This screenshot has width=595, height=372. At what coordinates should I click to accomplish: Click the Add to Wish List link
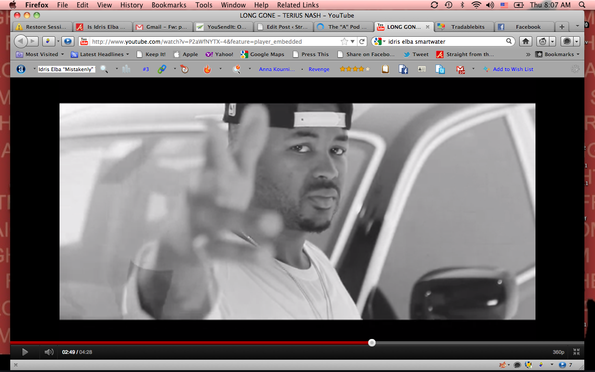(513, 69)
